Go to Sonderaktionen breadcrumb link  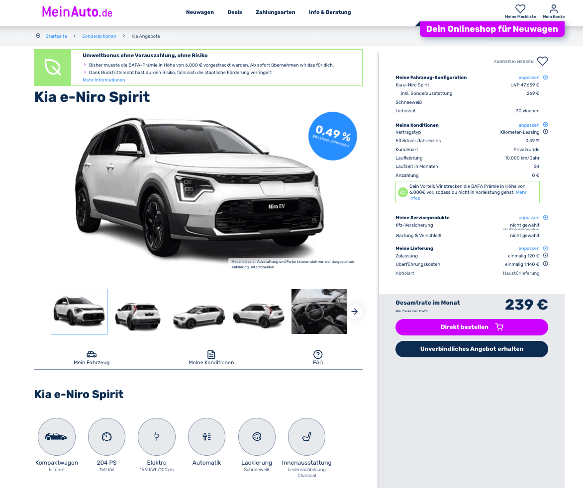click(x=99, y=36)
